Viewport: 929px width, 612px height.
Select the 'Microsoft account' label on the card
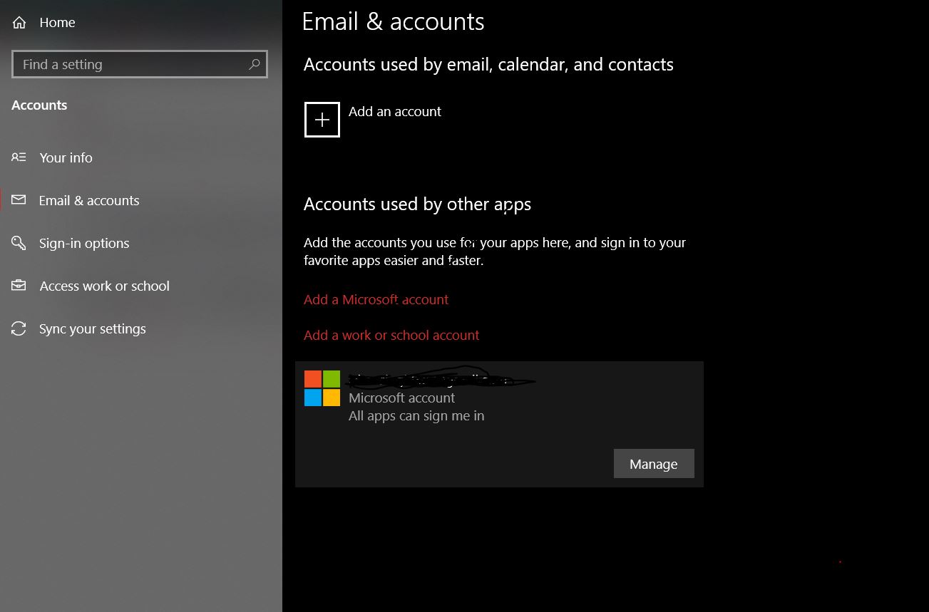click(x=401, y=398)
